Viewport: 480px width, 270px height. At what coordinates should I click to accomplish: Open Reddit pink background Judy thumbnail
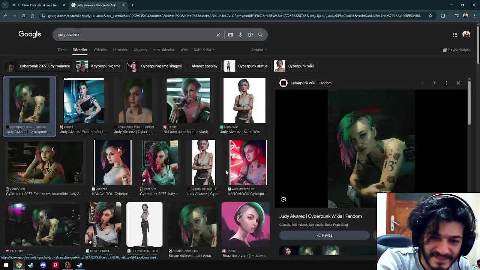[x=245, y=225]
